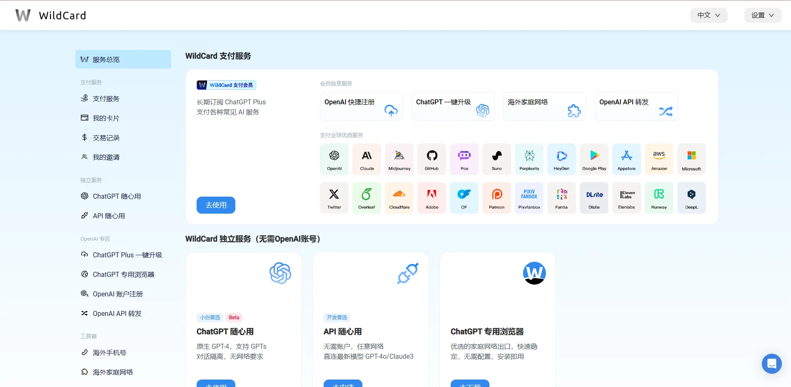Open 交易记录 sidebar entry

point(123,138)
